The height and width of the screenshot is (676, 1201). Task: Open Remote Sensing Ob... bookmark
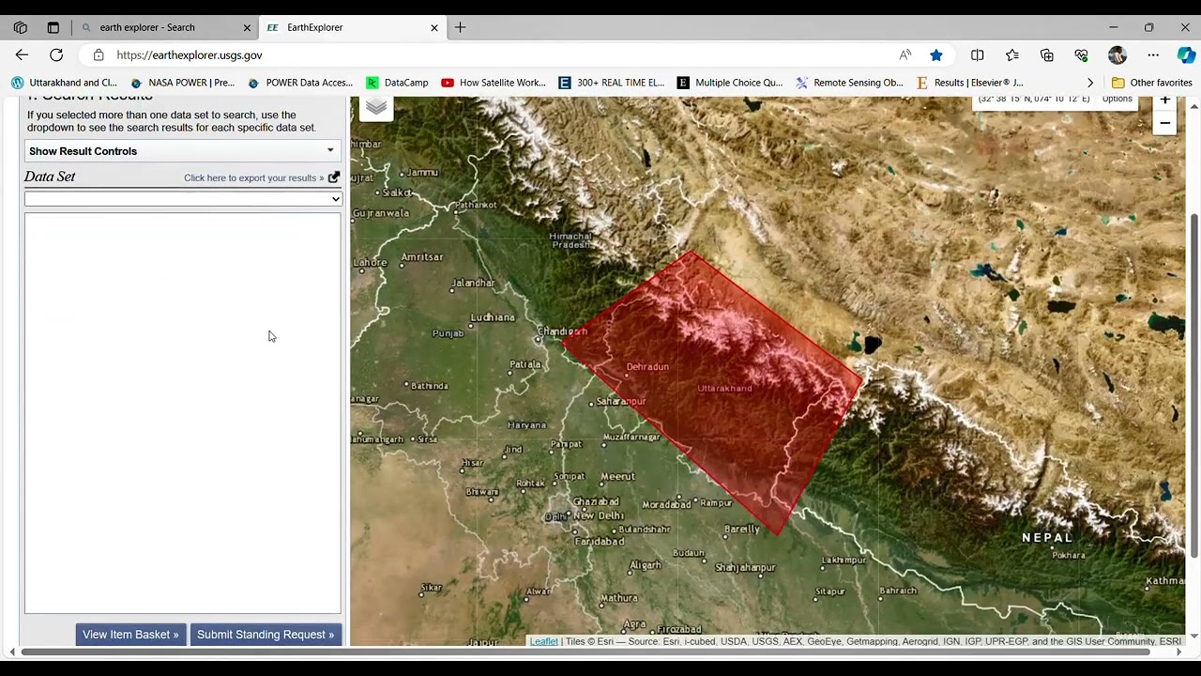point(849,83)
